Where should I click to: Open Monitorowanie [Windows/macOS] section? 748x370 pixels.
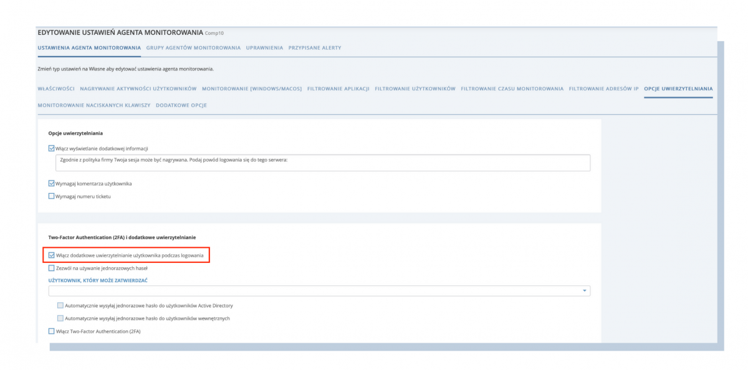tap(252, 89)
